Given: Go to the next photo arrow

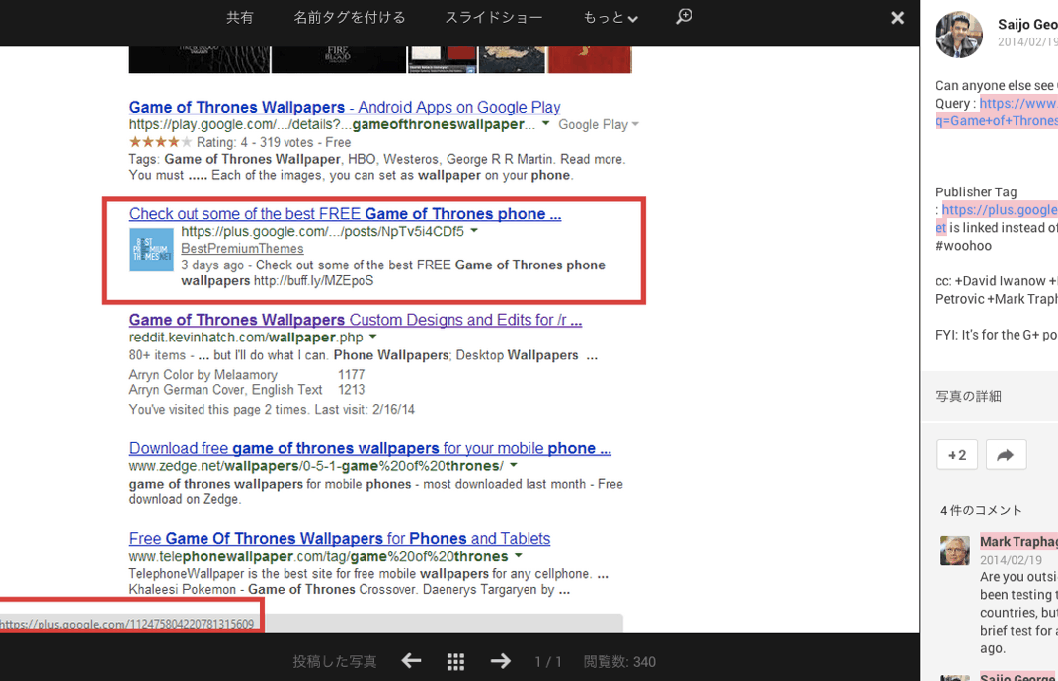Looking at the screenshot, I should (500, 661).
